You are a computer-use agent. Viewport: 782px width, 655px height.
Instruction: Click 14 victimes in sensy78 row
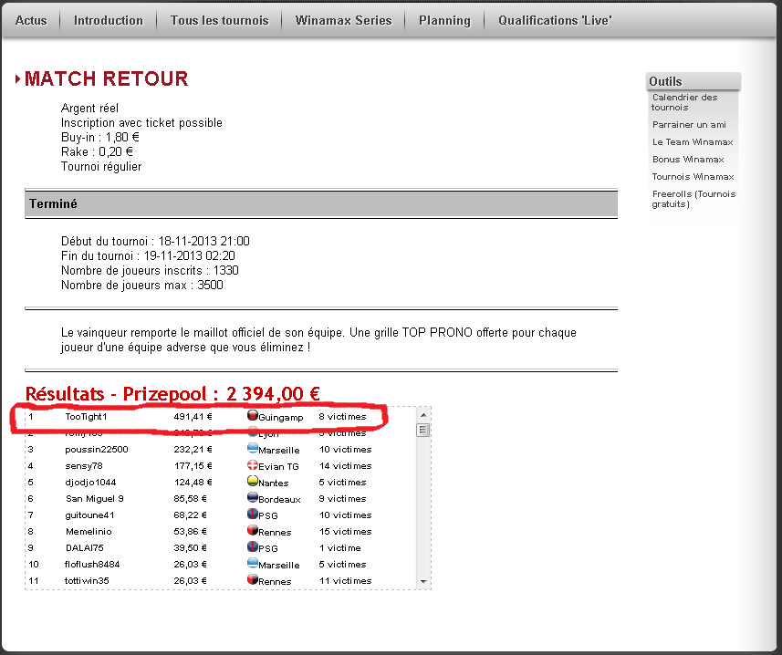click(x=346, y=466)
